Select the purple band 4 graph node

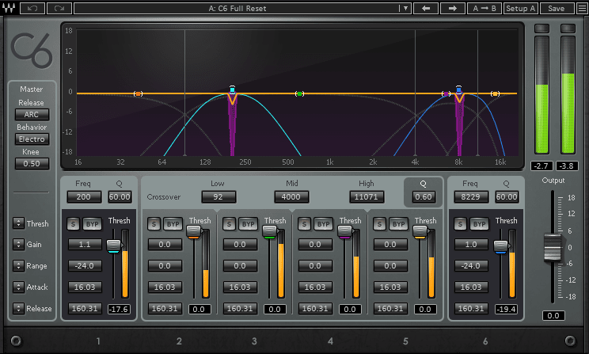[446, 93]
